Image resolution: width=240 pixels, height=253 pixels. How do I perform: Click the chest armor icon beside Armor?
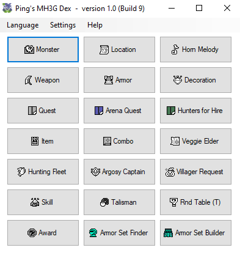[x=109, y=80]
